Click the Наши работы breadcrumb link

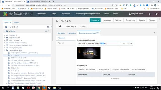71,26
